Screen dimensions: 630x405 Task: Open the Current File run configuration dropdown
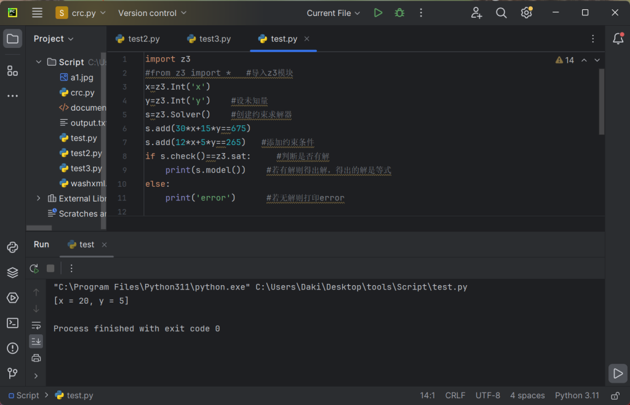333,13
